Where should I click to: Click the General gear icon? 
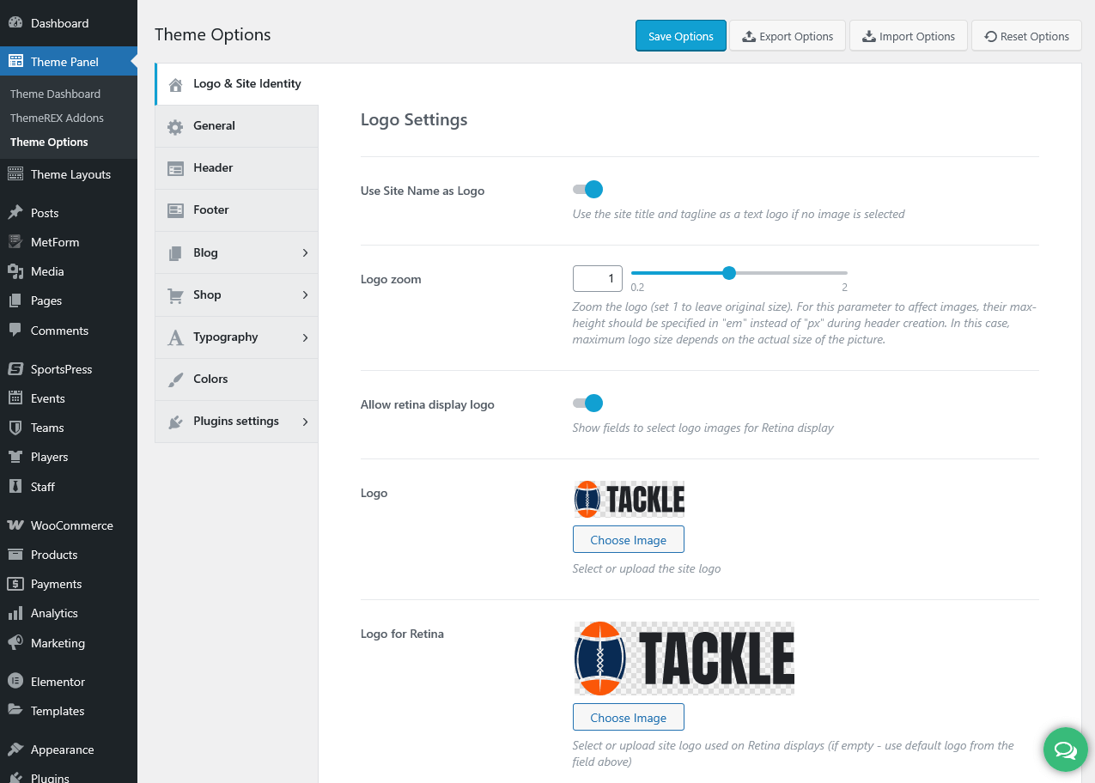pos(175,126)
